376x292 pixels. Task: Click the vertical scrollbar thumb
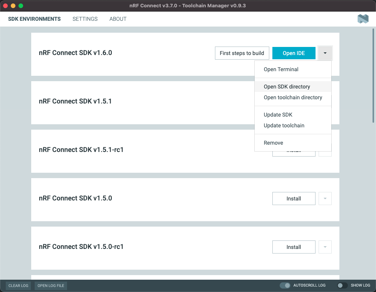(x=373, y=75)
